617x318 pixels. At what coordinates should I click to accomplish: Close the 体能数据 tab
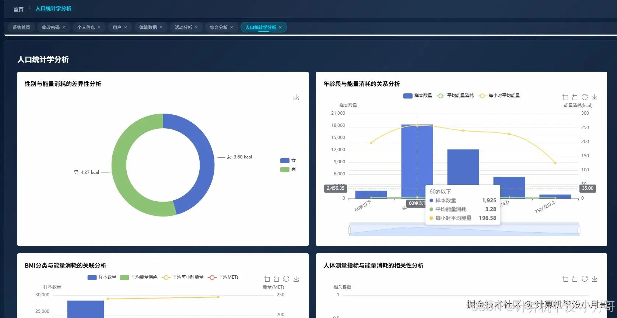pos(161,28)
